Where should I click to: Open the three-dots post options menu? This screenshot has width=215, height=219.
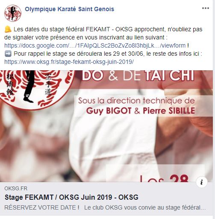(205, 8)
